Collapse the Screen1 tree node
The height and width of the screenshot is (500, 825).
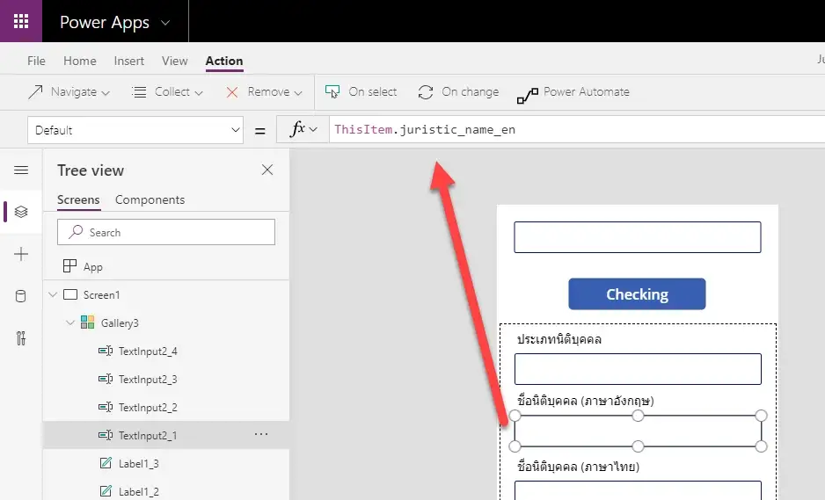pyautogui.click(x=53, y=294)
